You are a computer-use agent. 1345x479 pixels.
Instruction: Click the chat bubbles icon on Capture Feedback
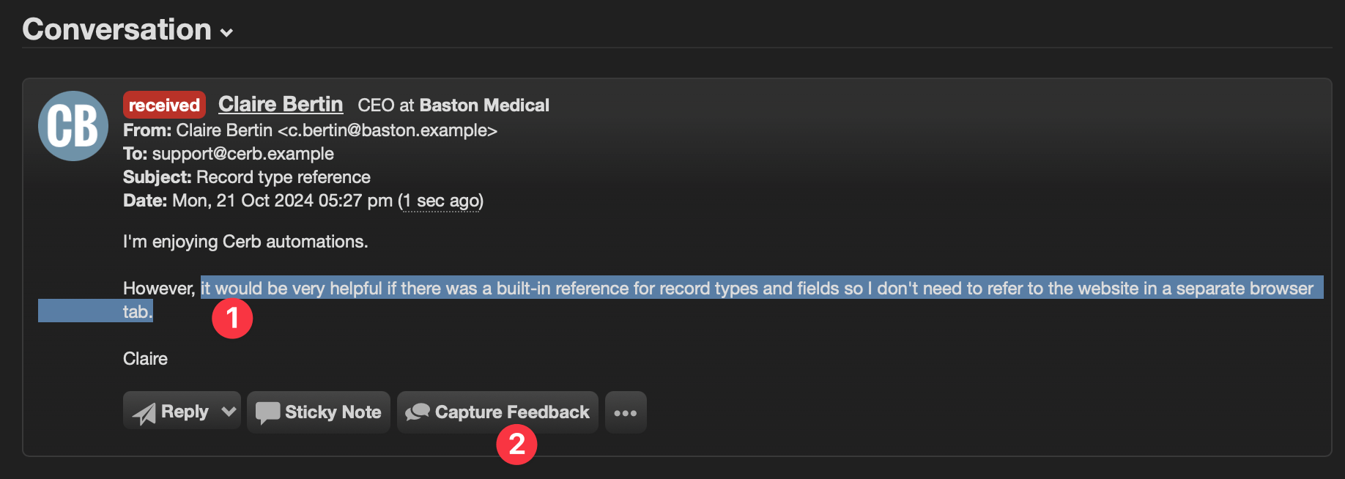[x=418, y=412]
